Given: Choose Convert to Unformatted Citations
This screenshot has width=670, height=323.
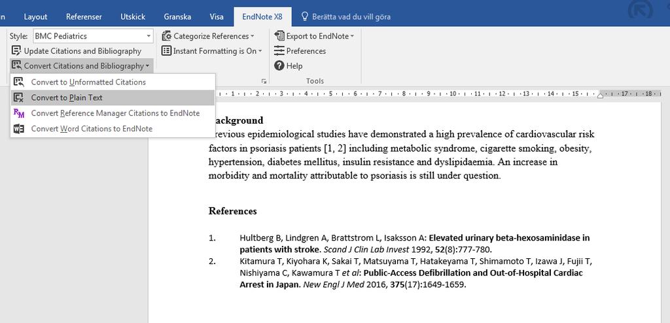Looking at the screenshot, I should coord(113,82).
